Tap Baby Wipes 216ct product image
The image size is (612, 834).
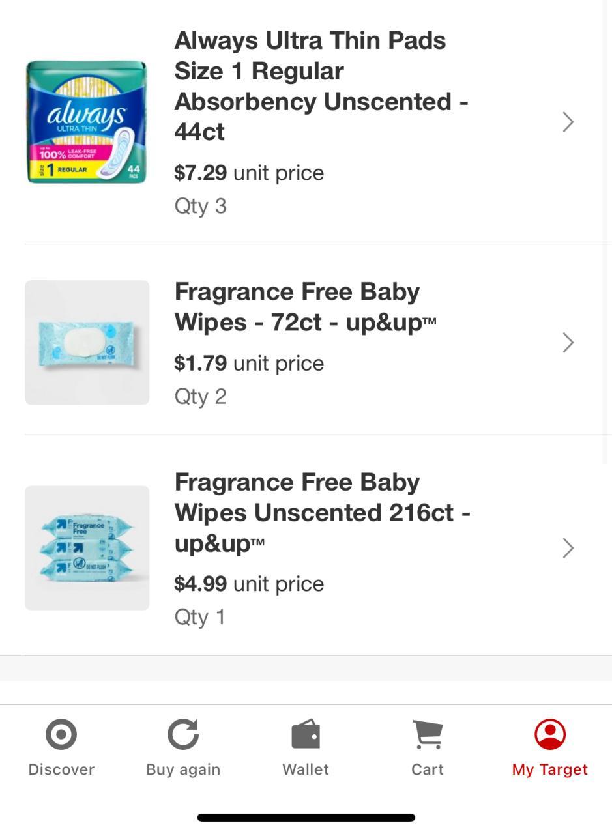[87, 548]
